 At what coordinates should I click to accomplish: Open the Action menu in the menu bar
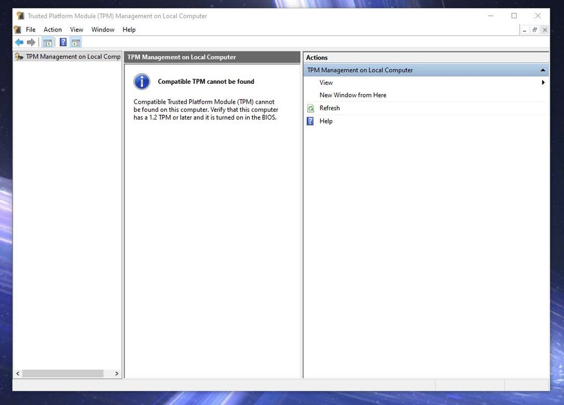point(52,29)
